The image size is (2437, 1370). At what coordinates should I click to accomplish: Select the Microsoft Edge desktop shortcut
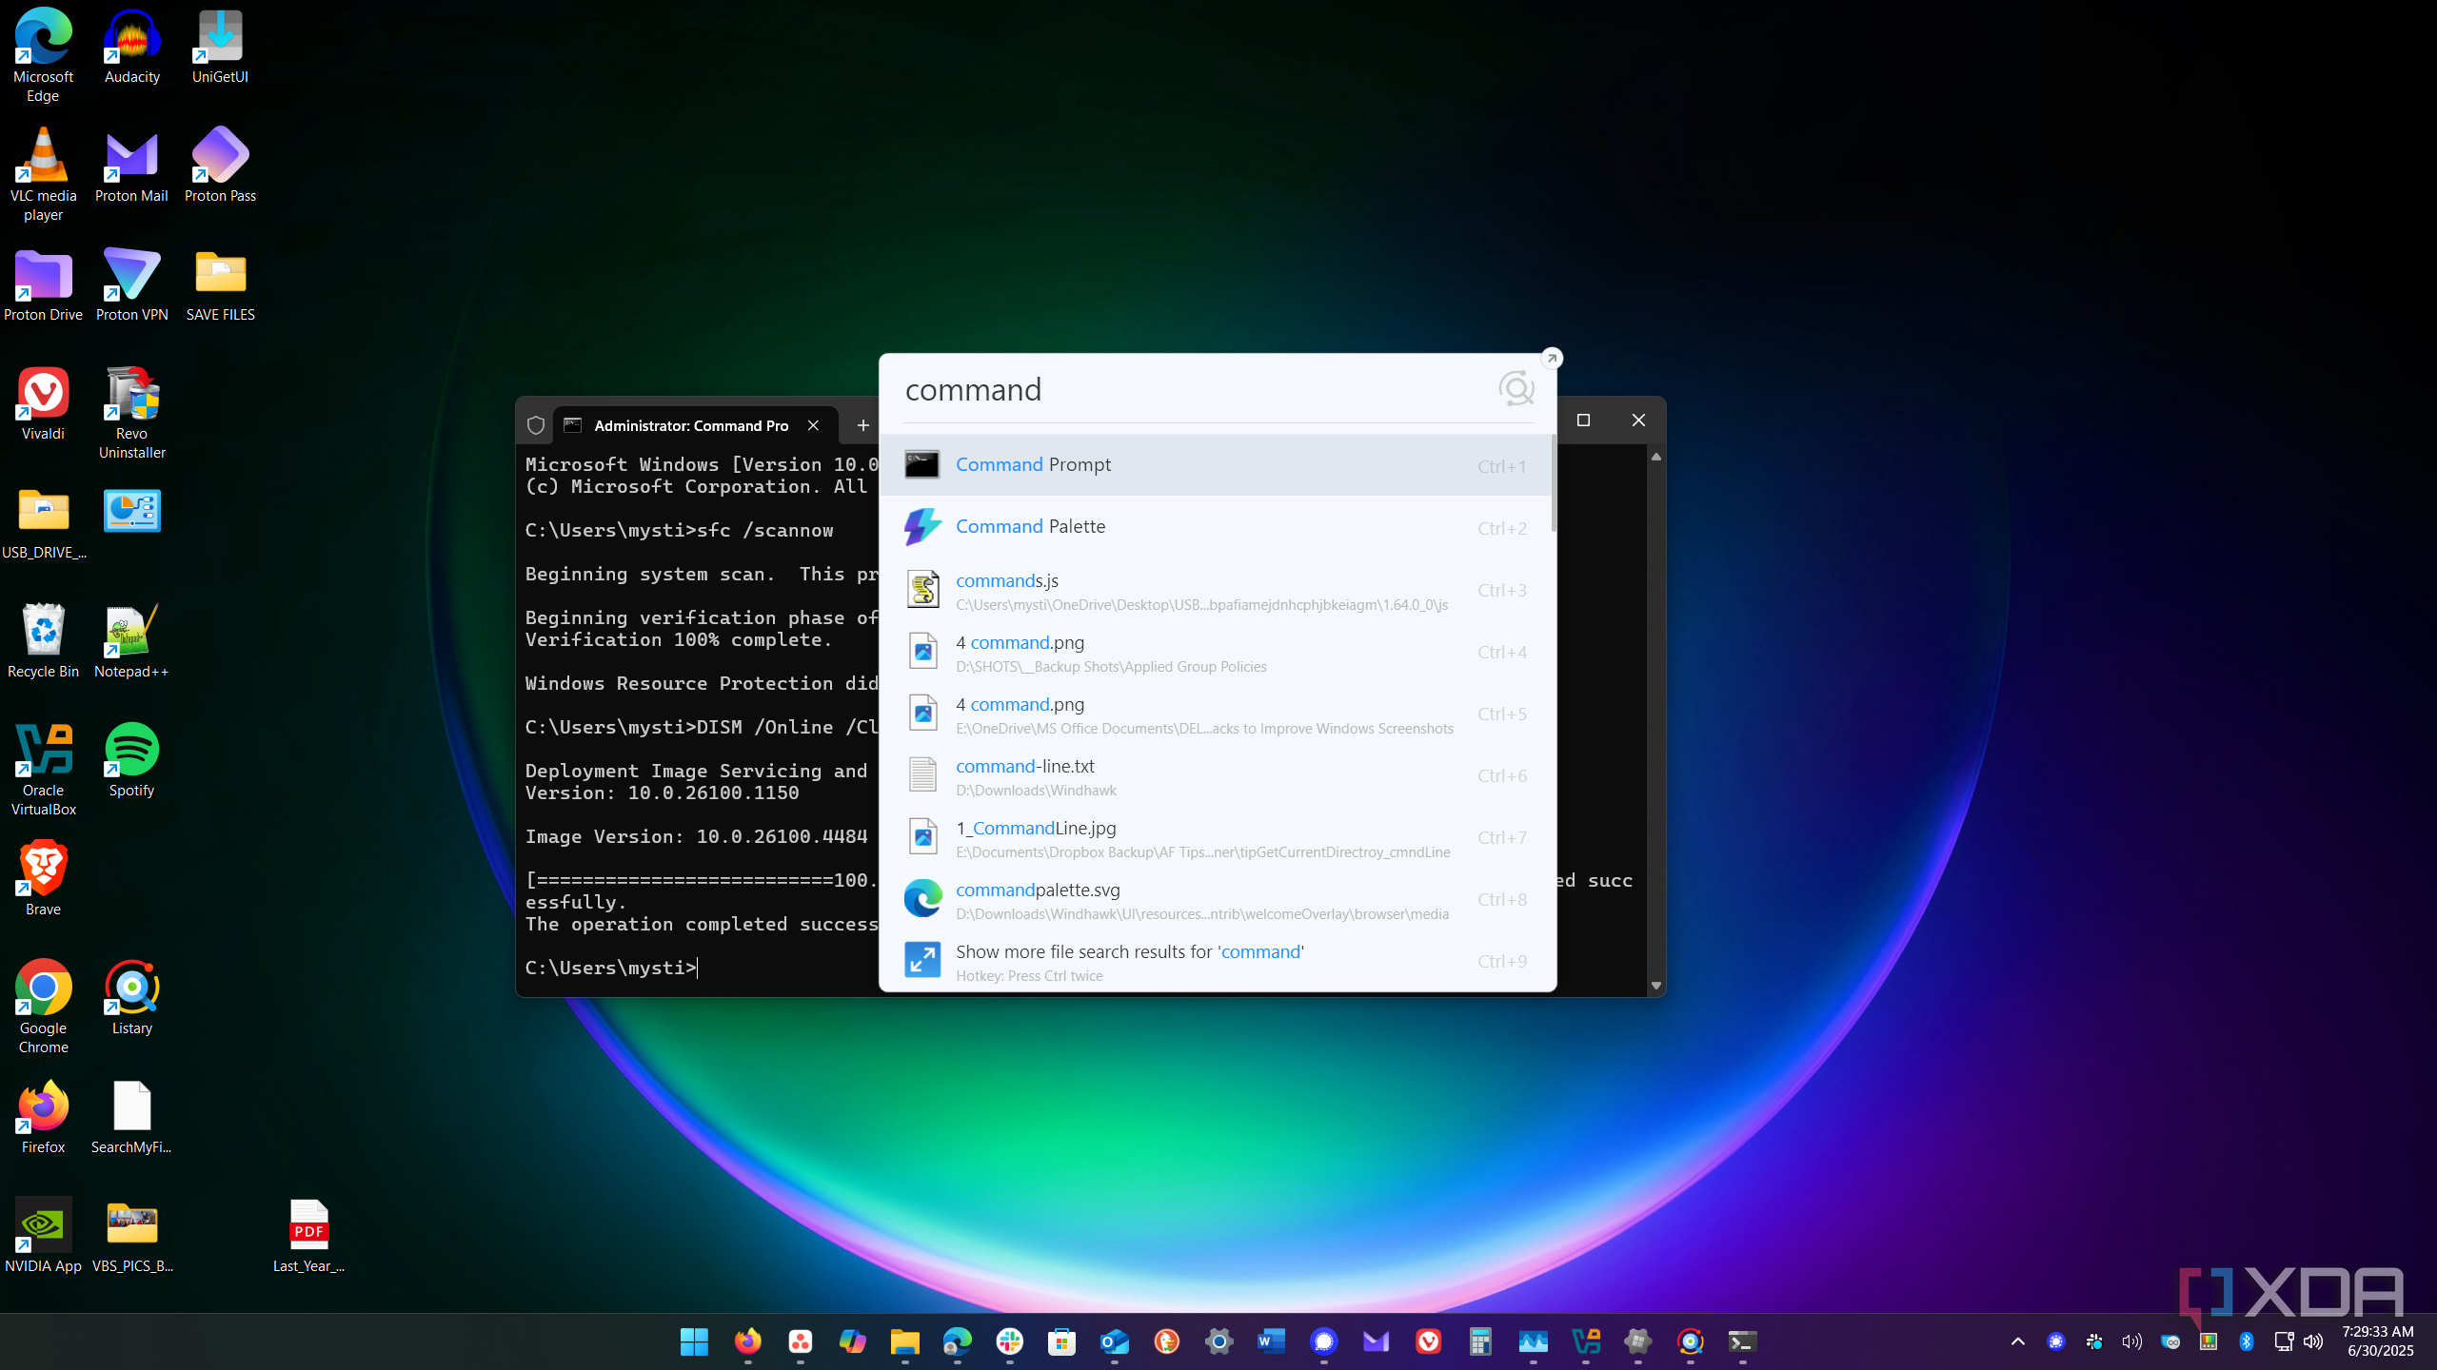(43, 55)
